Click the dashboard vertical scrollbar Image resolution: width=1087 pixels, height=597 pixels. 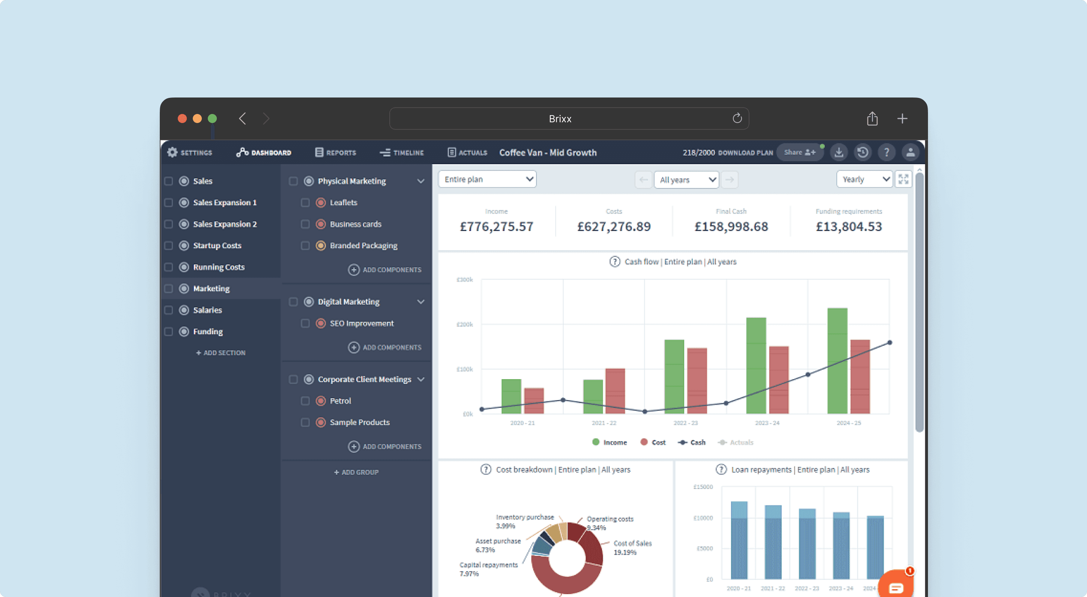[x=919, y=302]
